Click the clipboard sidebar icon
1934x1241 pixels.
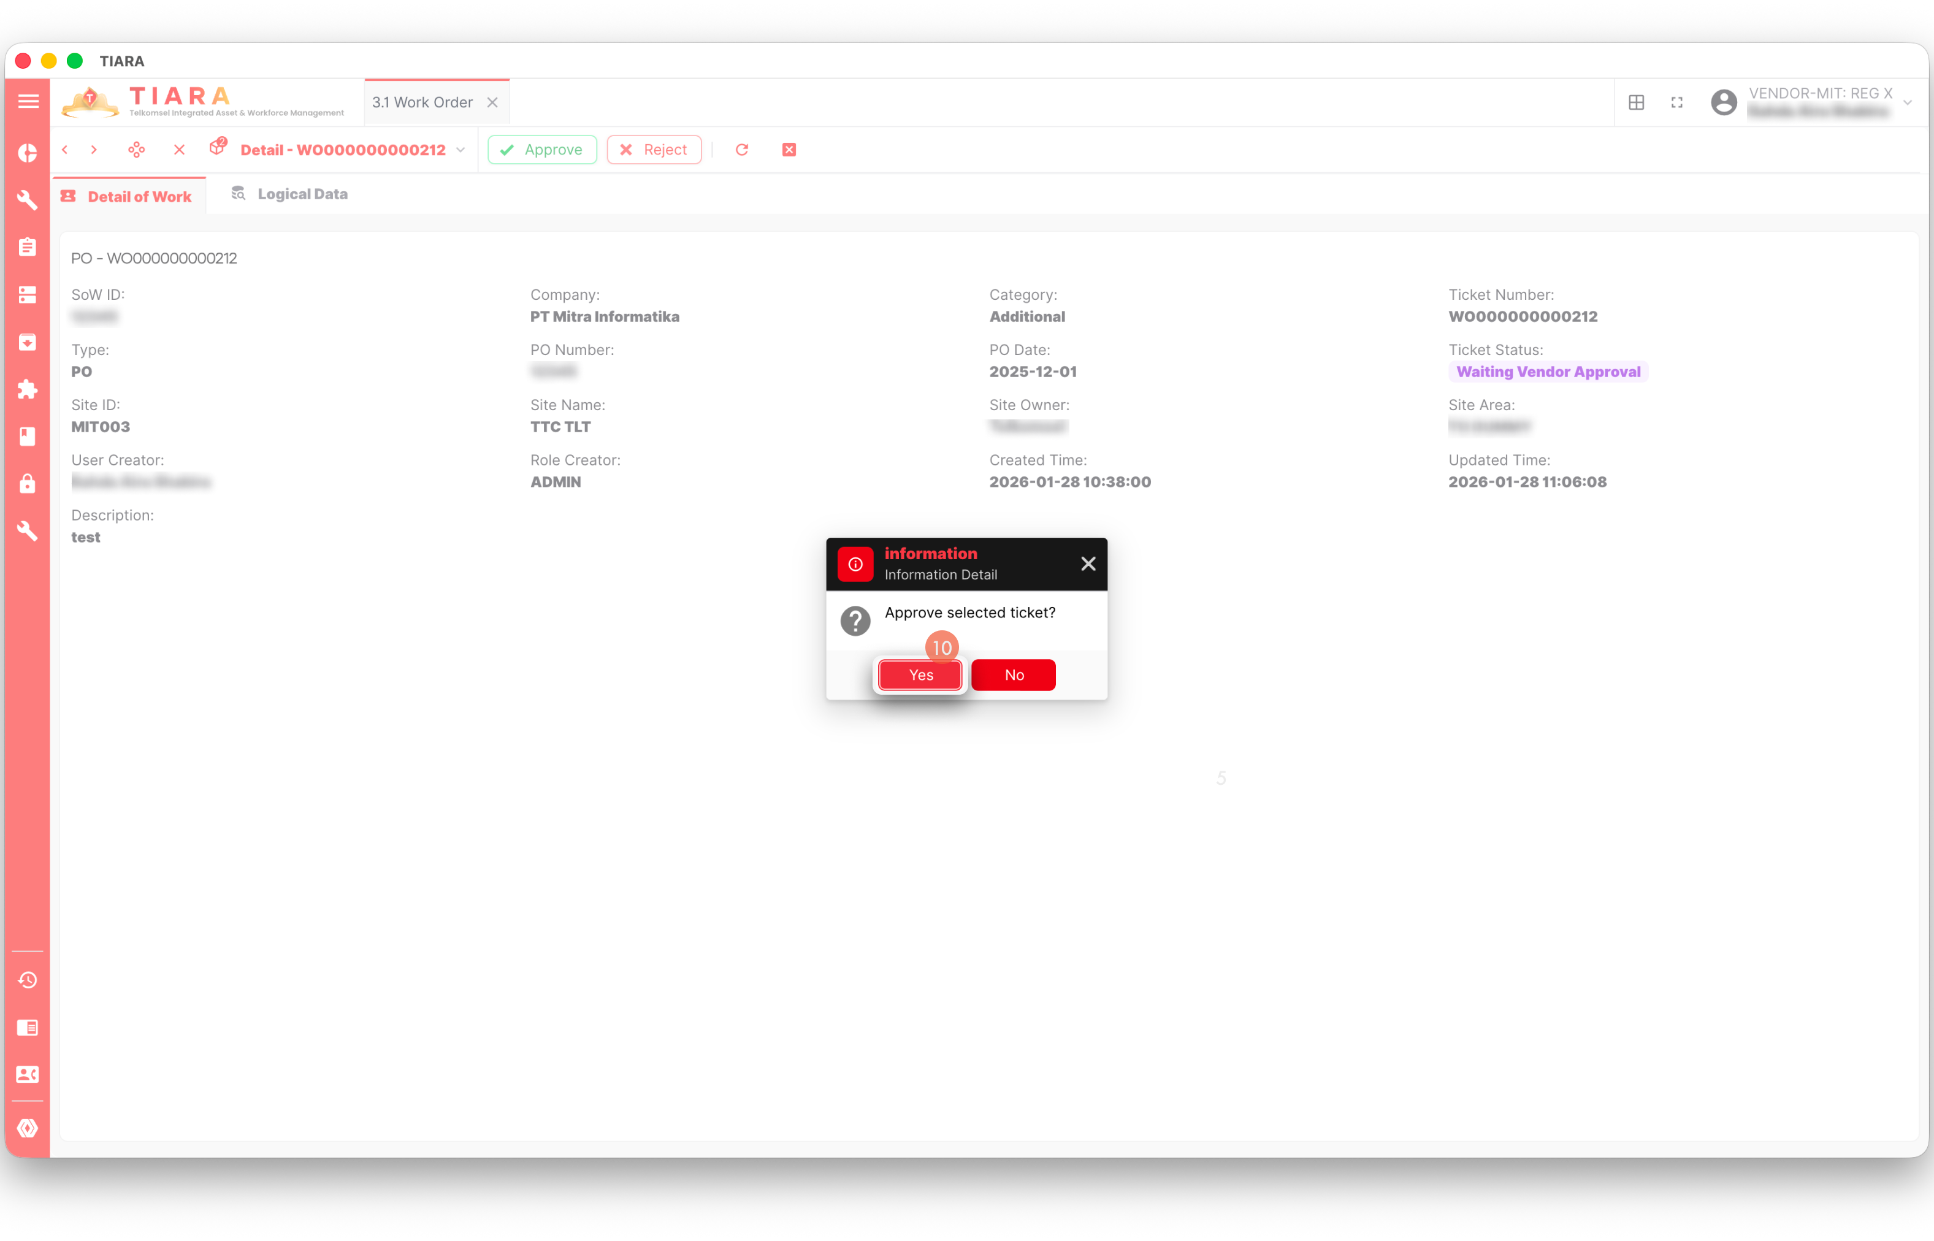click(28, 246)
